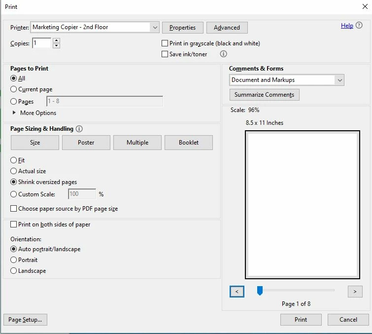Click the Help question mark icon
This screenshot has height=334, width=372.
click(359, 26)
